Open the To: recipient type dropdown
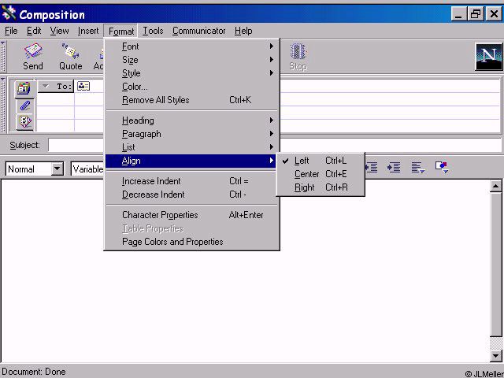The image size is (504, 378). click(x=56, y=86)
